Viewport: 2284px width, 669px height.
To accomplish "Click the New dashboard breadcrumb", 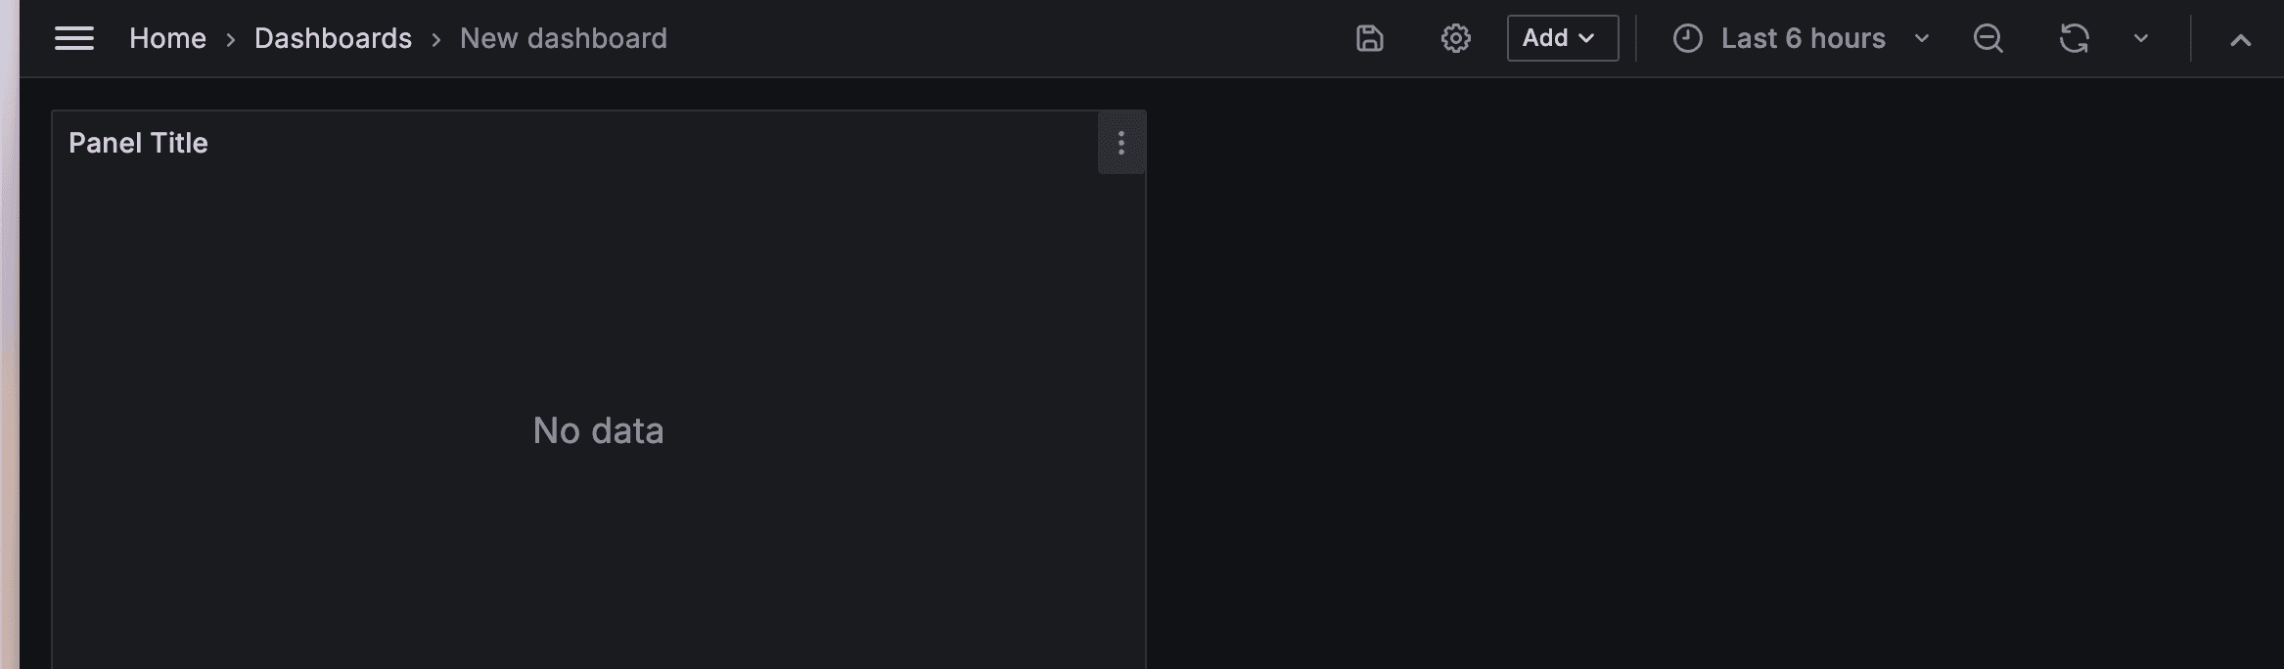I will coord(563,38).
